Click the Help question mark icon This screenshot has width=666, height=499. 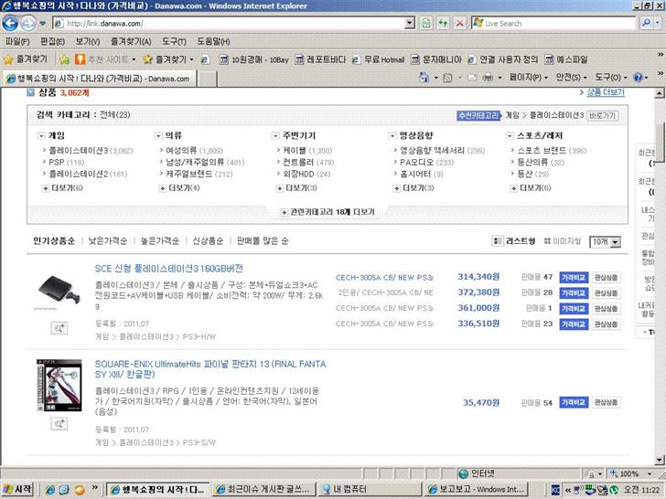point(638,78)
